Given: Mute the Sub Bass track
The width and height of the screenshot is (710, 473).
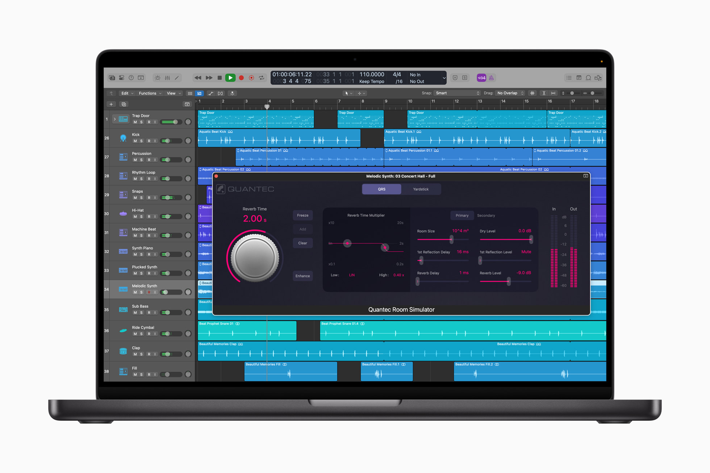Looking at the screenshot, I should click(135, 312).
